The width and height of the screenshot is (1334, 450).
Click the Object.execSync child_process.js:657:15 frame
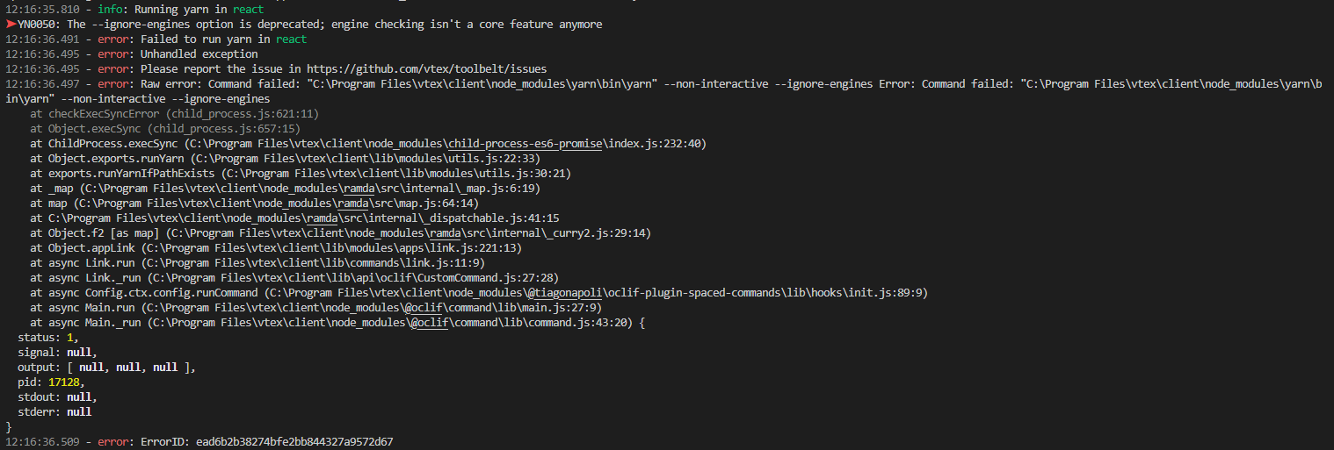click(x=165, y=128)
